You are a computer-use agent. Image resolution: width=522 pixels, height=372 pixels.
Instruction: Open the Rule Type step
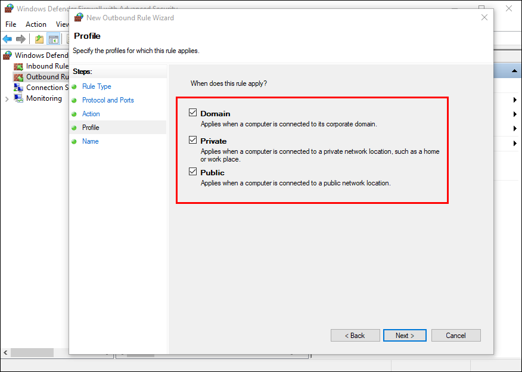click(97, 86)
